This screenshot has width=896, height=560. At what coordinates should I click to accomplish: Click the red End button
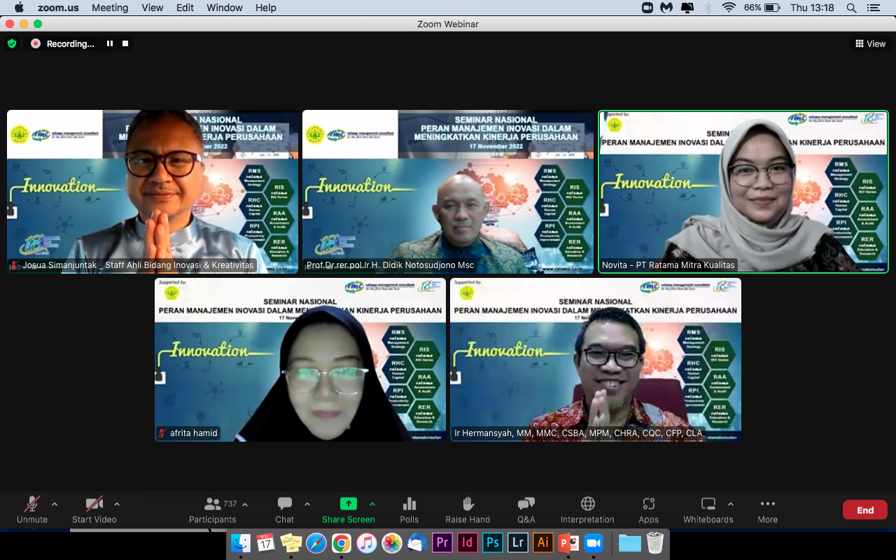pos(864,510)
